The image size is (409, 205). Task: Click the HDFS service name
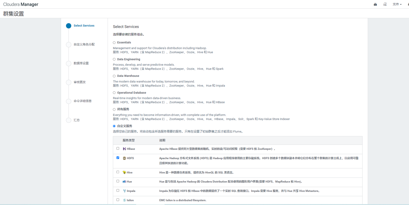point(130,158)
